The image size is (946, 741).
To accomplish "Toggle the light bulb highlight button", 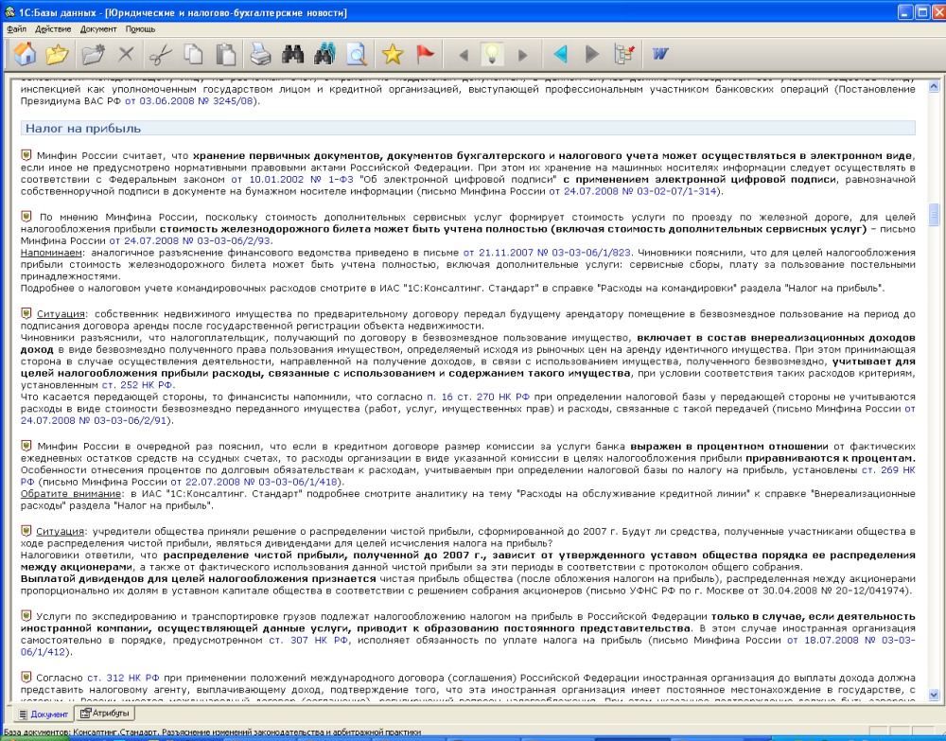I will (492, 54).
